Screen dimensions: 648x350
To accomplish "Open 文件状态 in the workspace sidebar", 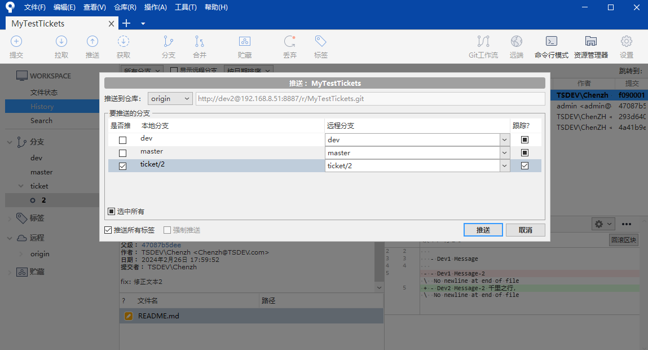I will (44, 92).
